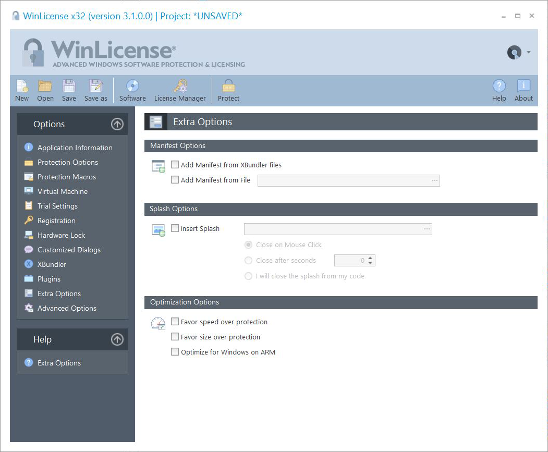Check Favor speed over protection
The height and width of the screenshot is (452, 548).
point(175,321)
